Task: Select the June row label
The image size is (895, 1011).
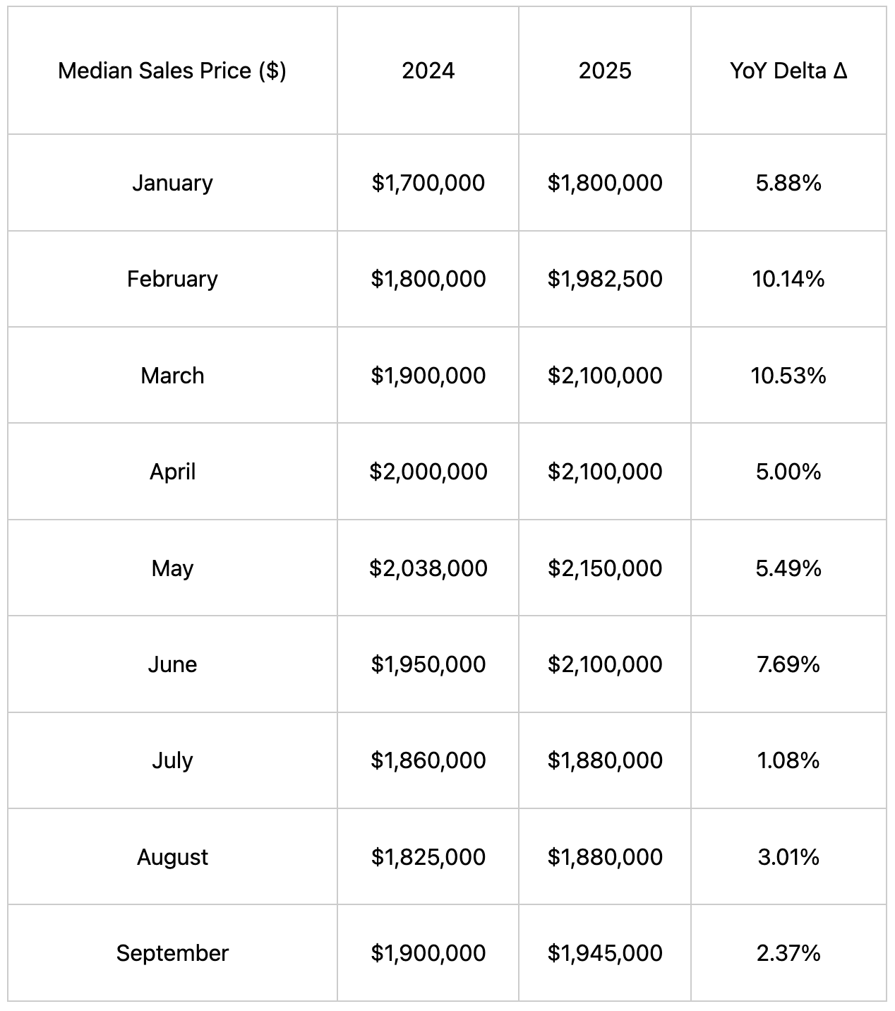Action: pyautogui.click(x=172, y=664)
